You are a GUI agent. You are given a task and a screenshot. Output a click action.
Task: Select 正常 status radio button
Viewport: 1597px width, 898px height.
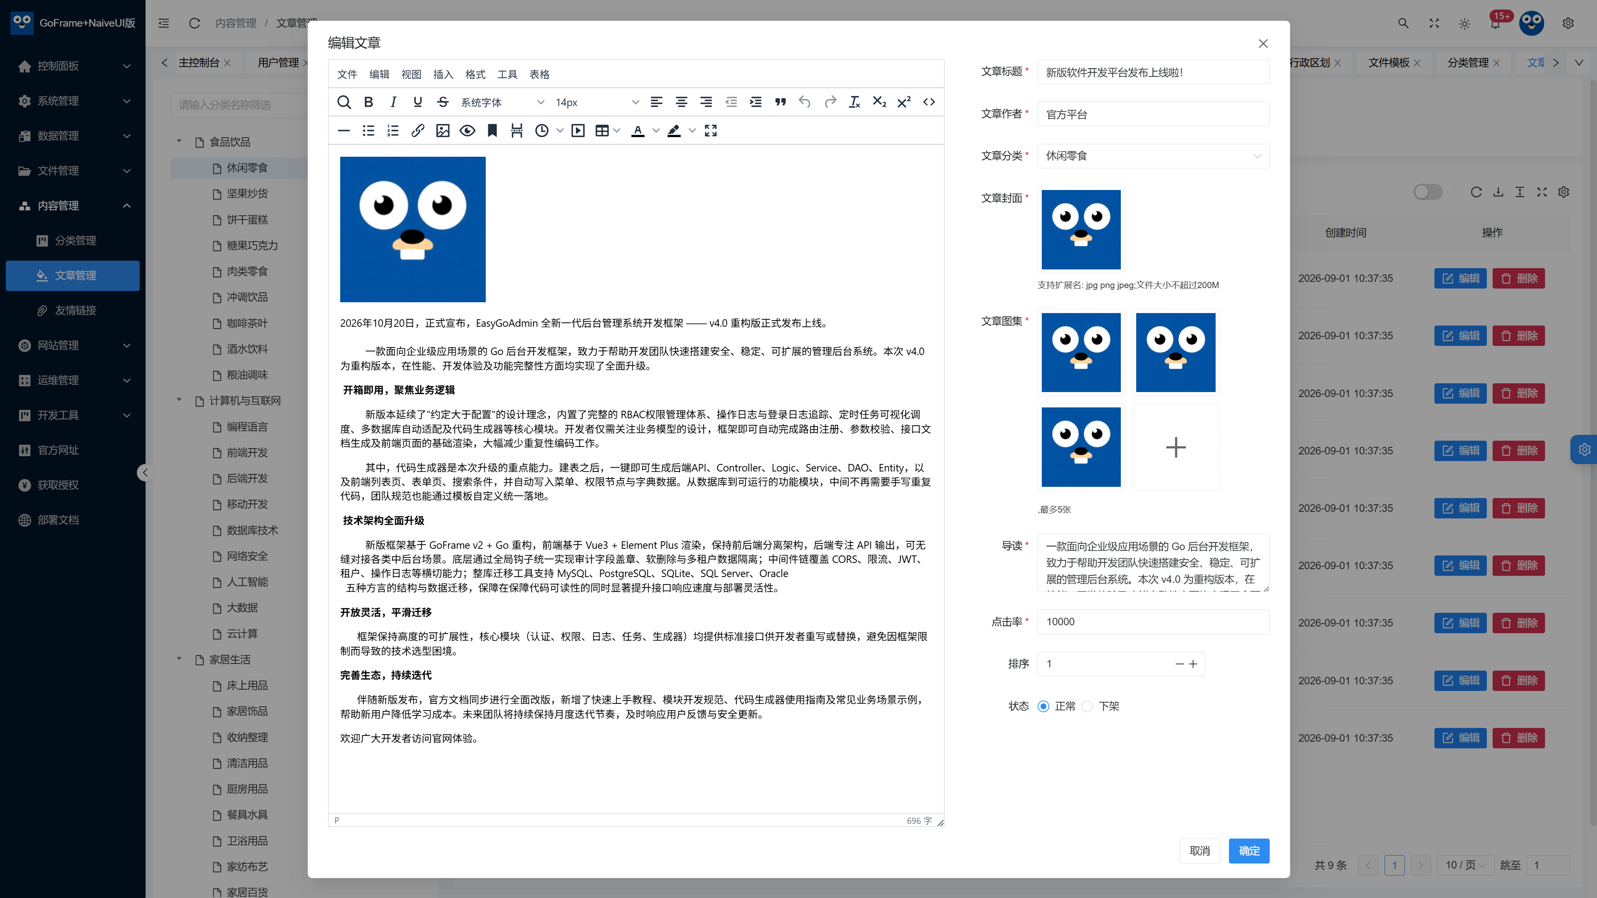(x=1043, y=706)
